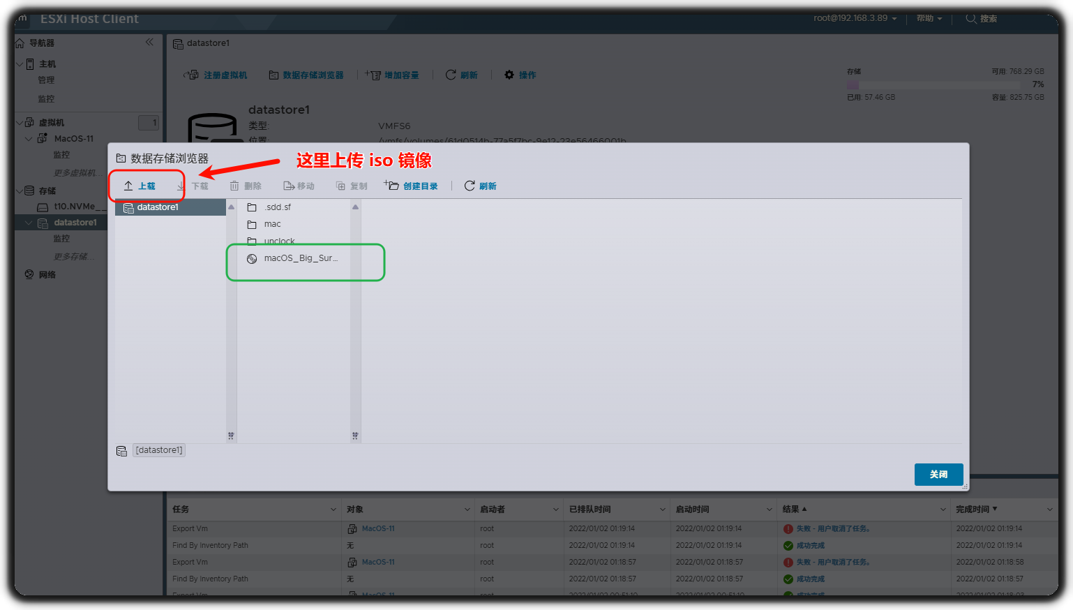
Task: Select network (网络) in the navigator
Action: tap(47, 275)
